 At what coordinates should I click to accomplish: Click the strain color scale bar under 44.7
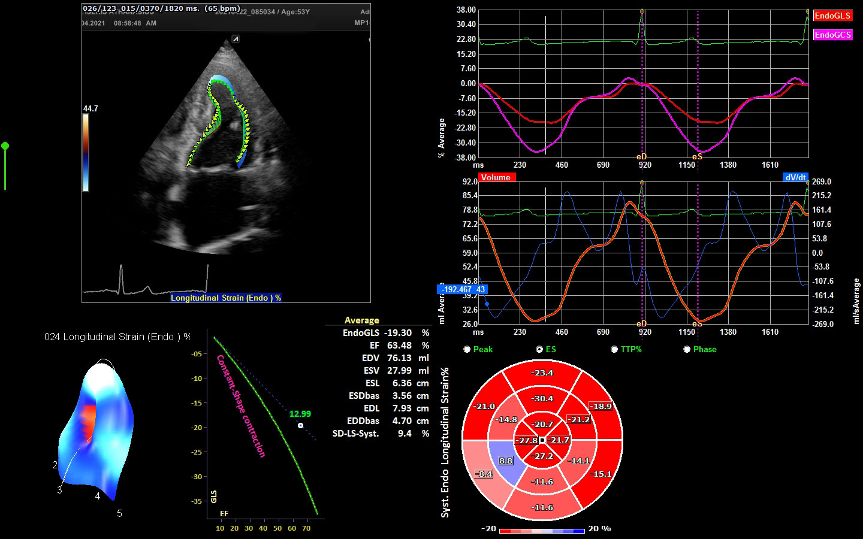pyautogui.click(x=86, y=153)
